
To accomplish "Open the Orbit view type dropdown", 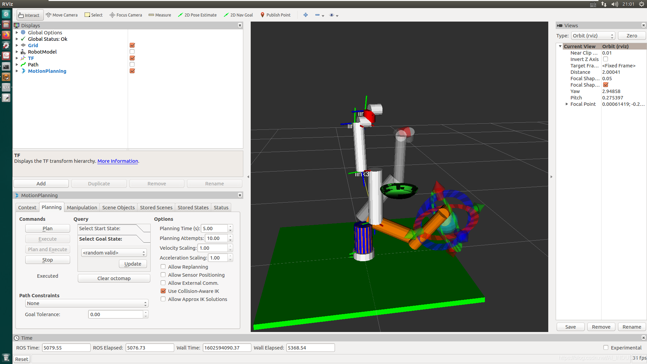I will coord(593,36).
